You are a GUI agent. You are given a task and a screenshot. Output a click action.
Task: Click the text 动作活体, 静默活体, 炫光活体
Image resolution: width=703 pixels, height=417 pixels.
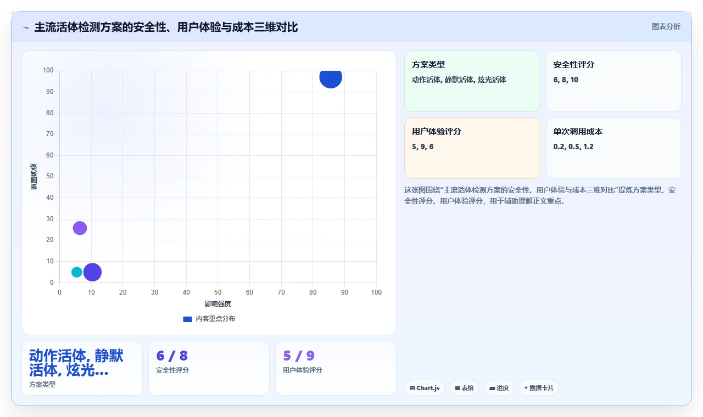click(459, 80)
